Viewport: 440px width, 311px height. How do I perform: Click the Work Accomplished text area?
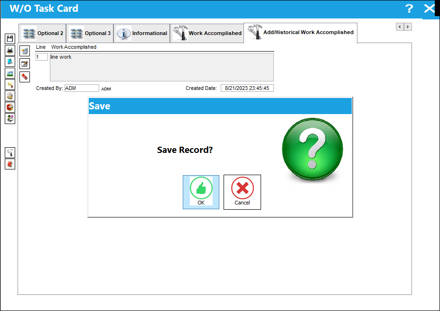point(162,67)
